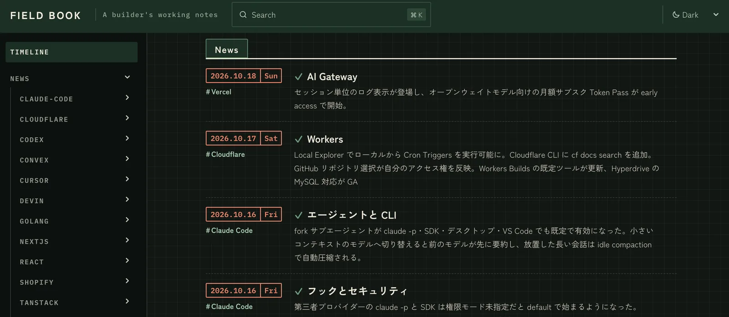Expand the REACT sidebar item
Screen dimensions: 729x317
[127, 261]
